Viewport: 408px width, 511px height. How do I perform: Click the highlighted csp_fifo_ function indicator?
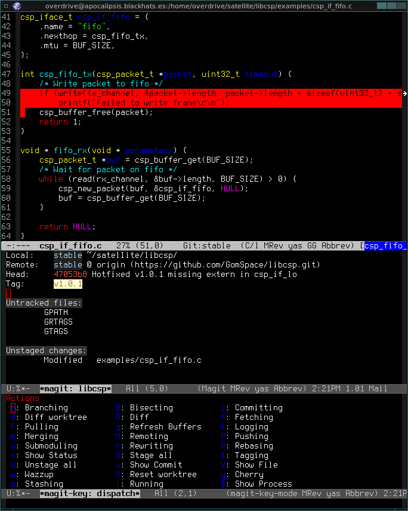[385, 246]
